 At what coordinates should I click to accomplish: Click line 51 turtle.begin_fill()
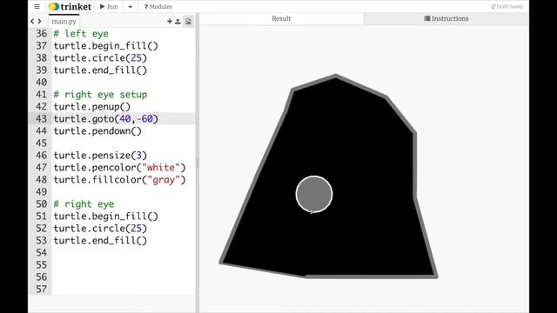click(105, 216)
